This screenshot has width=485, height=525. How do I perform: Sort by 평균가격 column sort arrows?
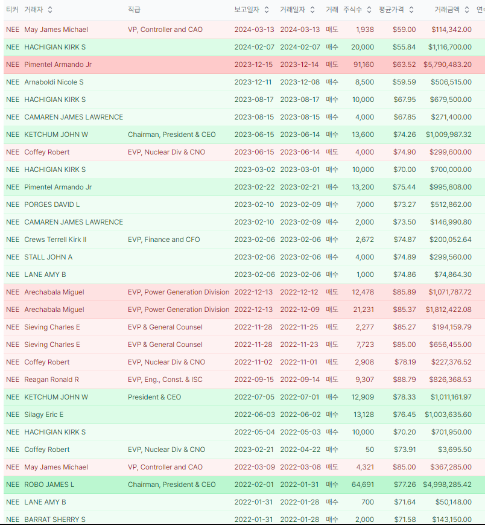point(411,10)
